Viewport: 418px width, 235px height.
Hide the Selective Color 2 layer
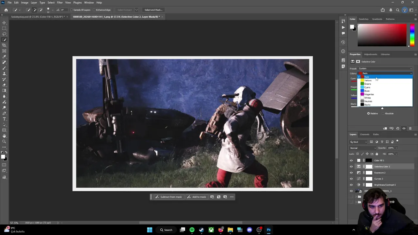[351, 166]
